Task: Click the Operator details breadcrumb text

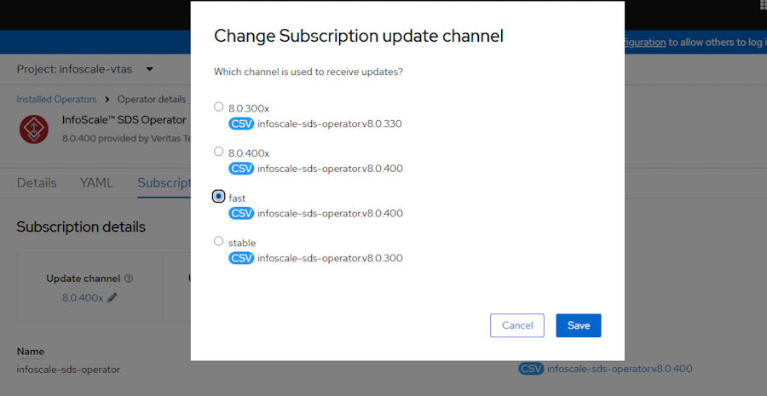Action: 151,100
